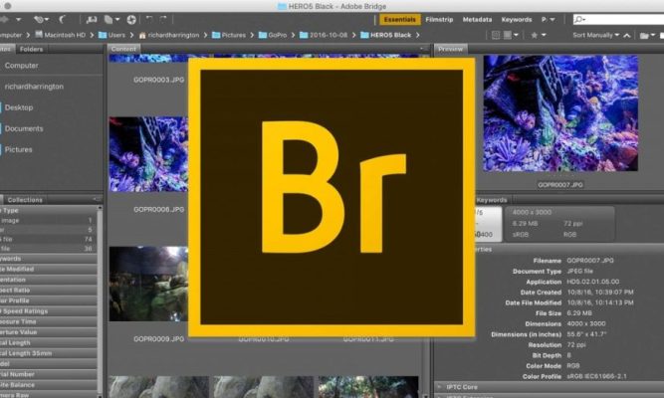The height and width of the screenshot is (398, 664).
Task: Click the search field in toolbar
Action: 617,19
